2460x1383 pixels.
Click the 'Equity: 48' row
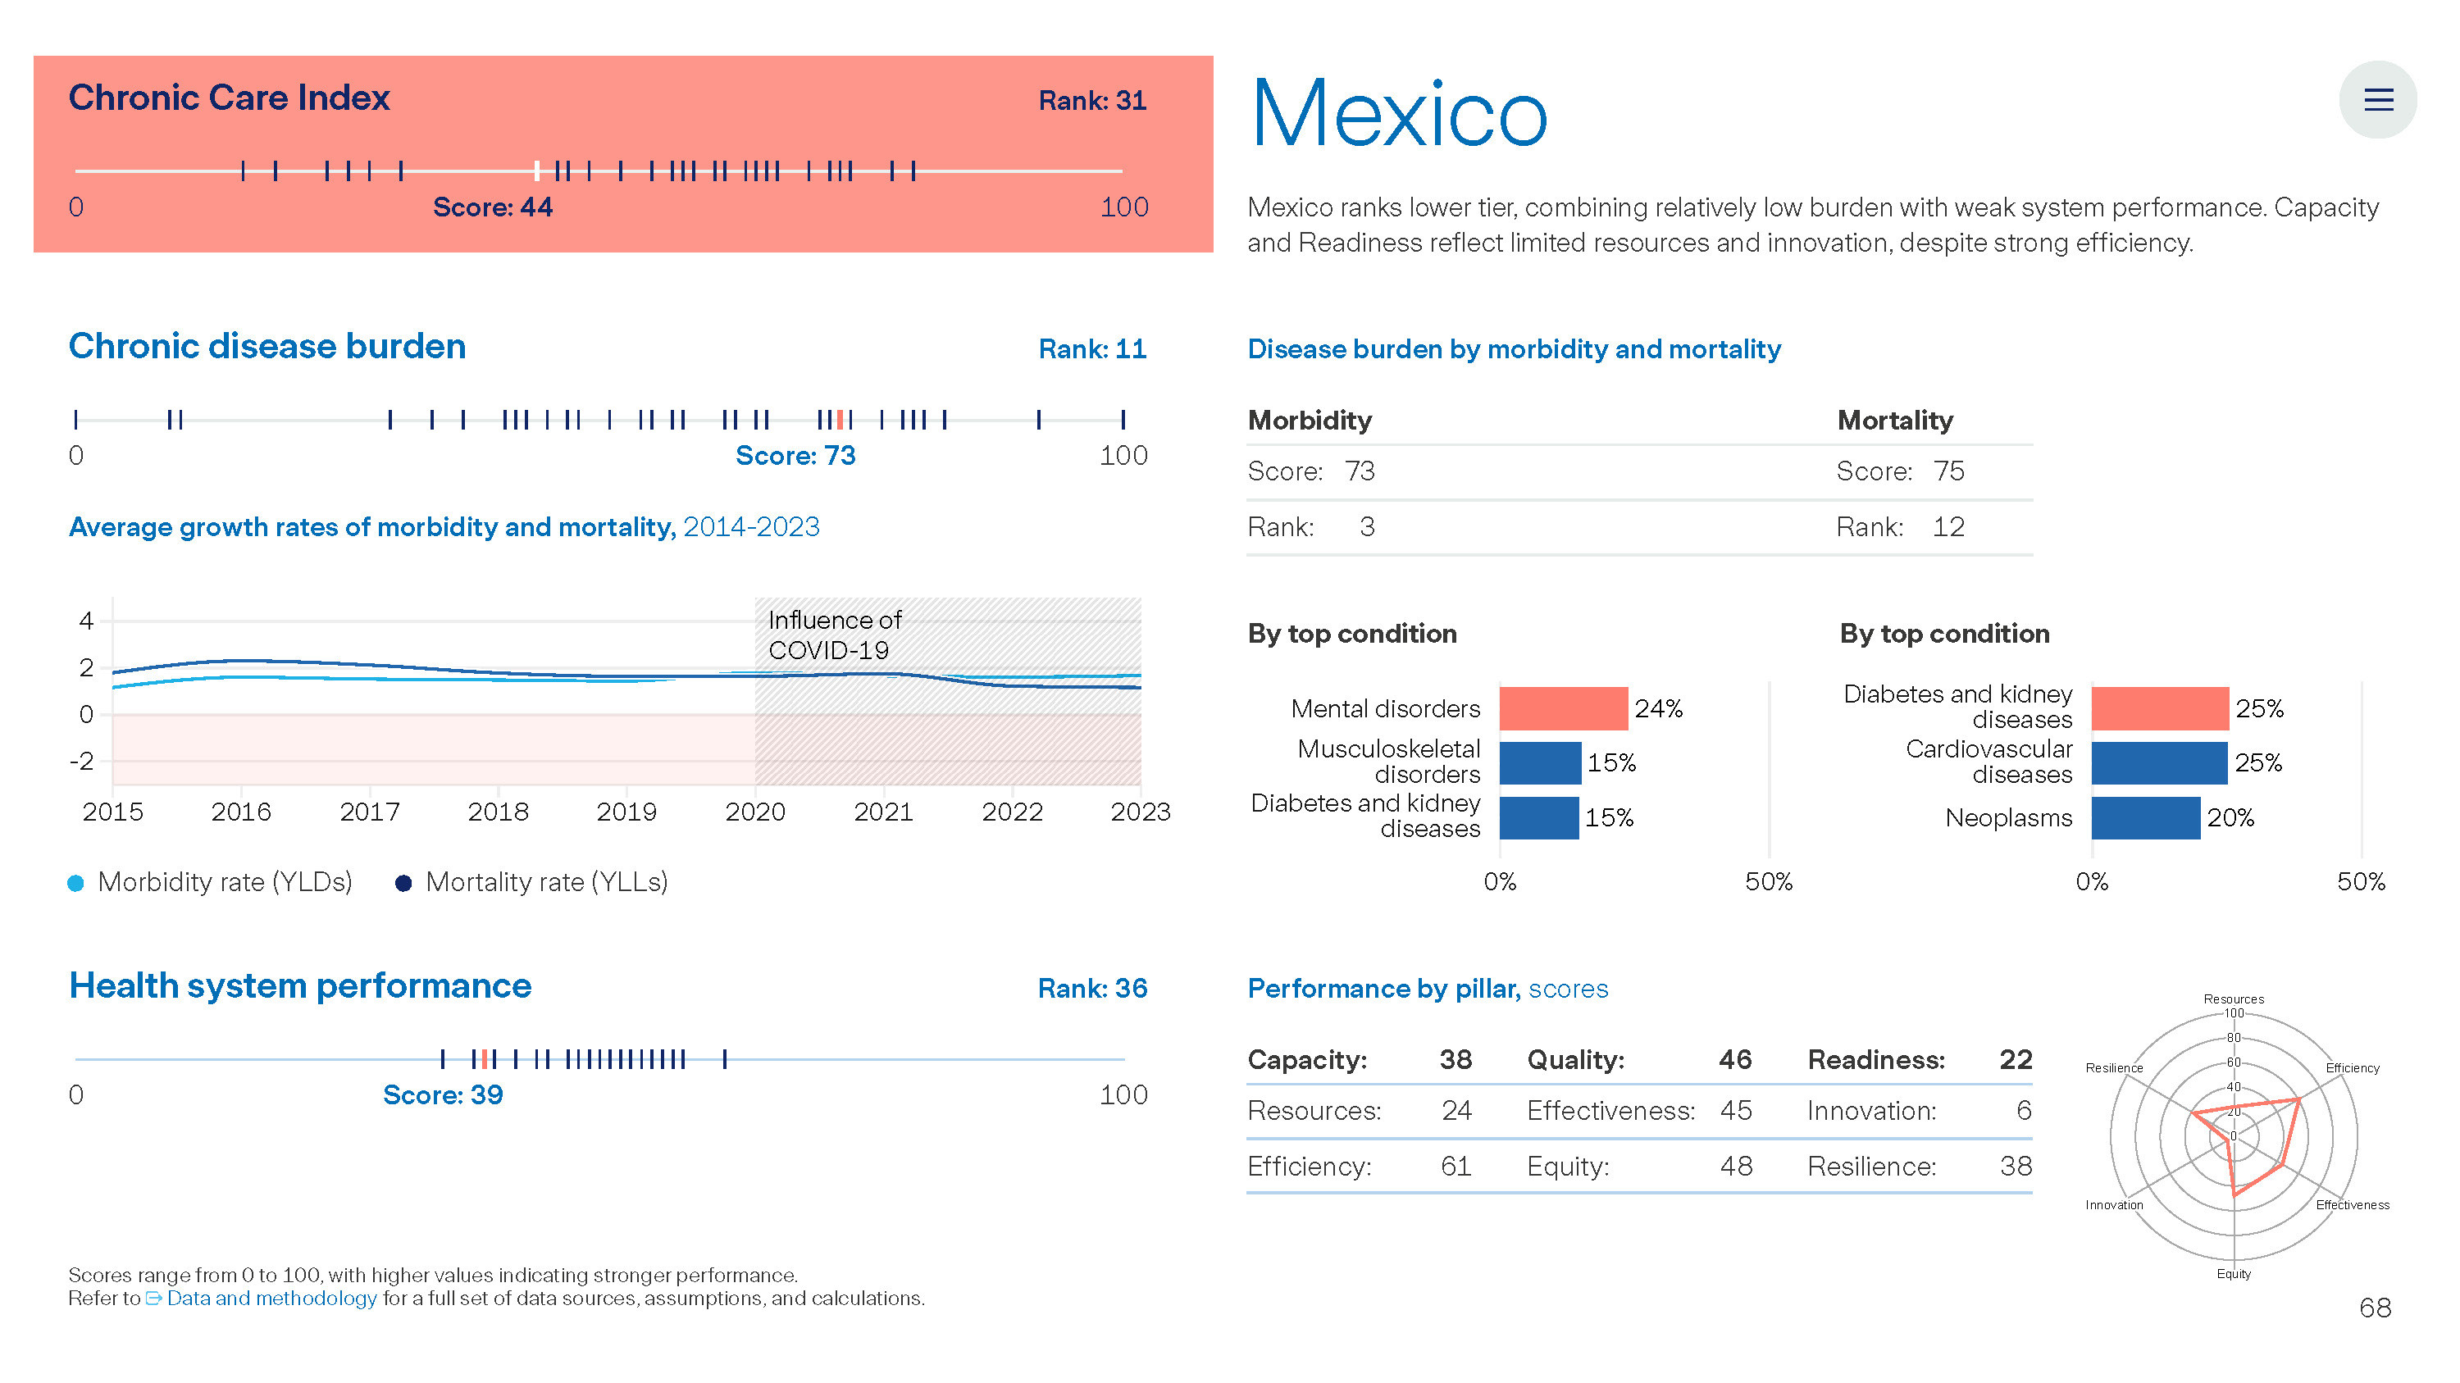point(1638,1167)
